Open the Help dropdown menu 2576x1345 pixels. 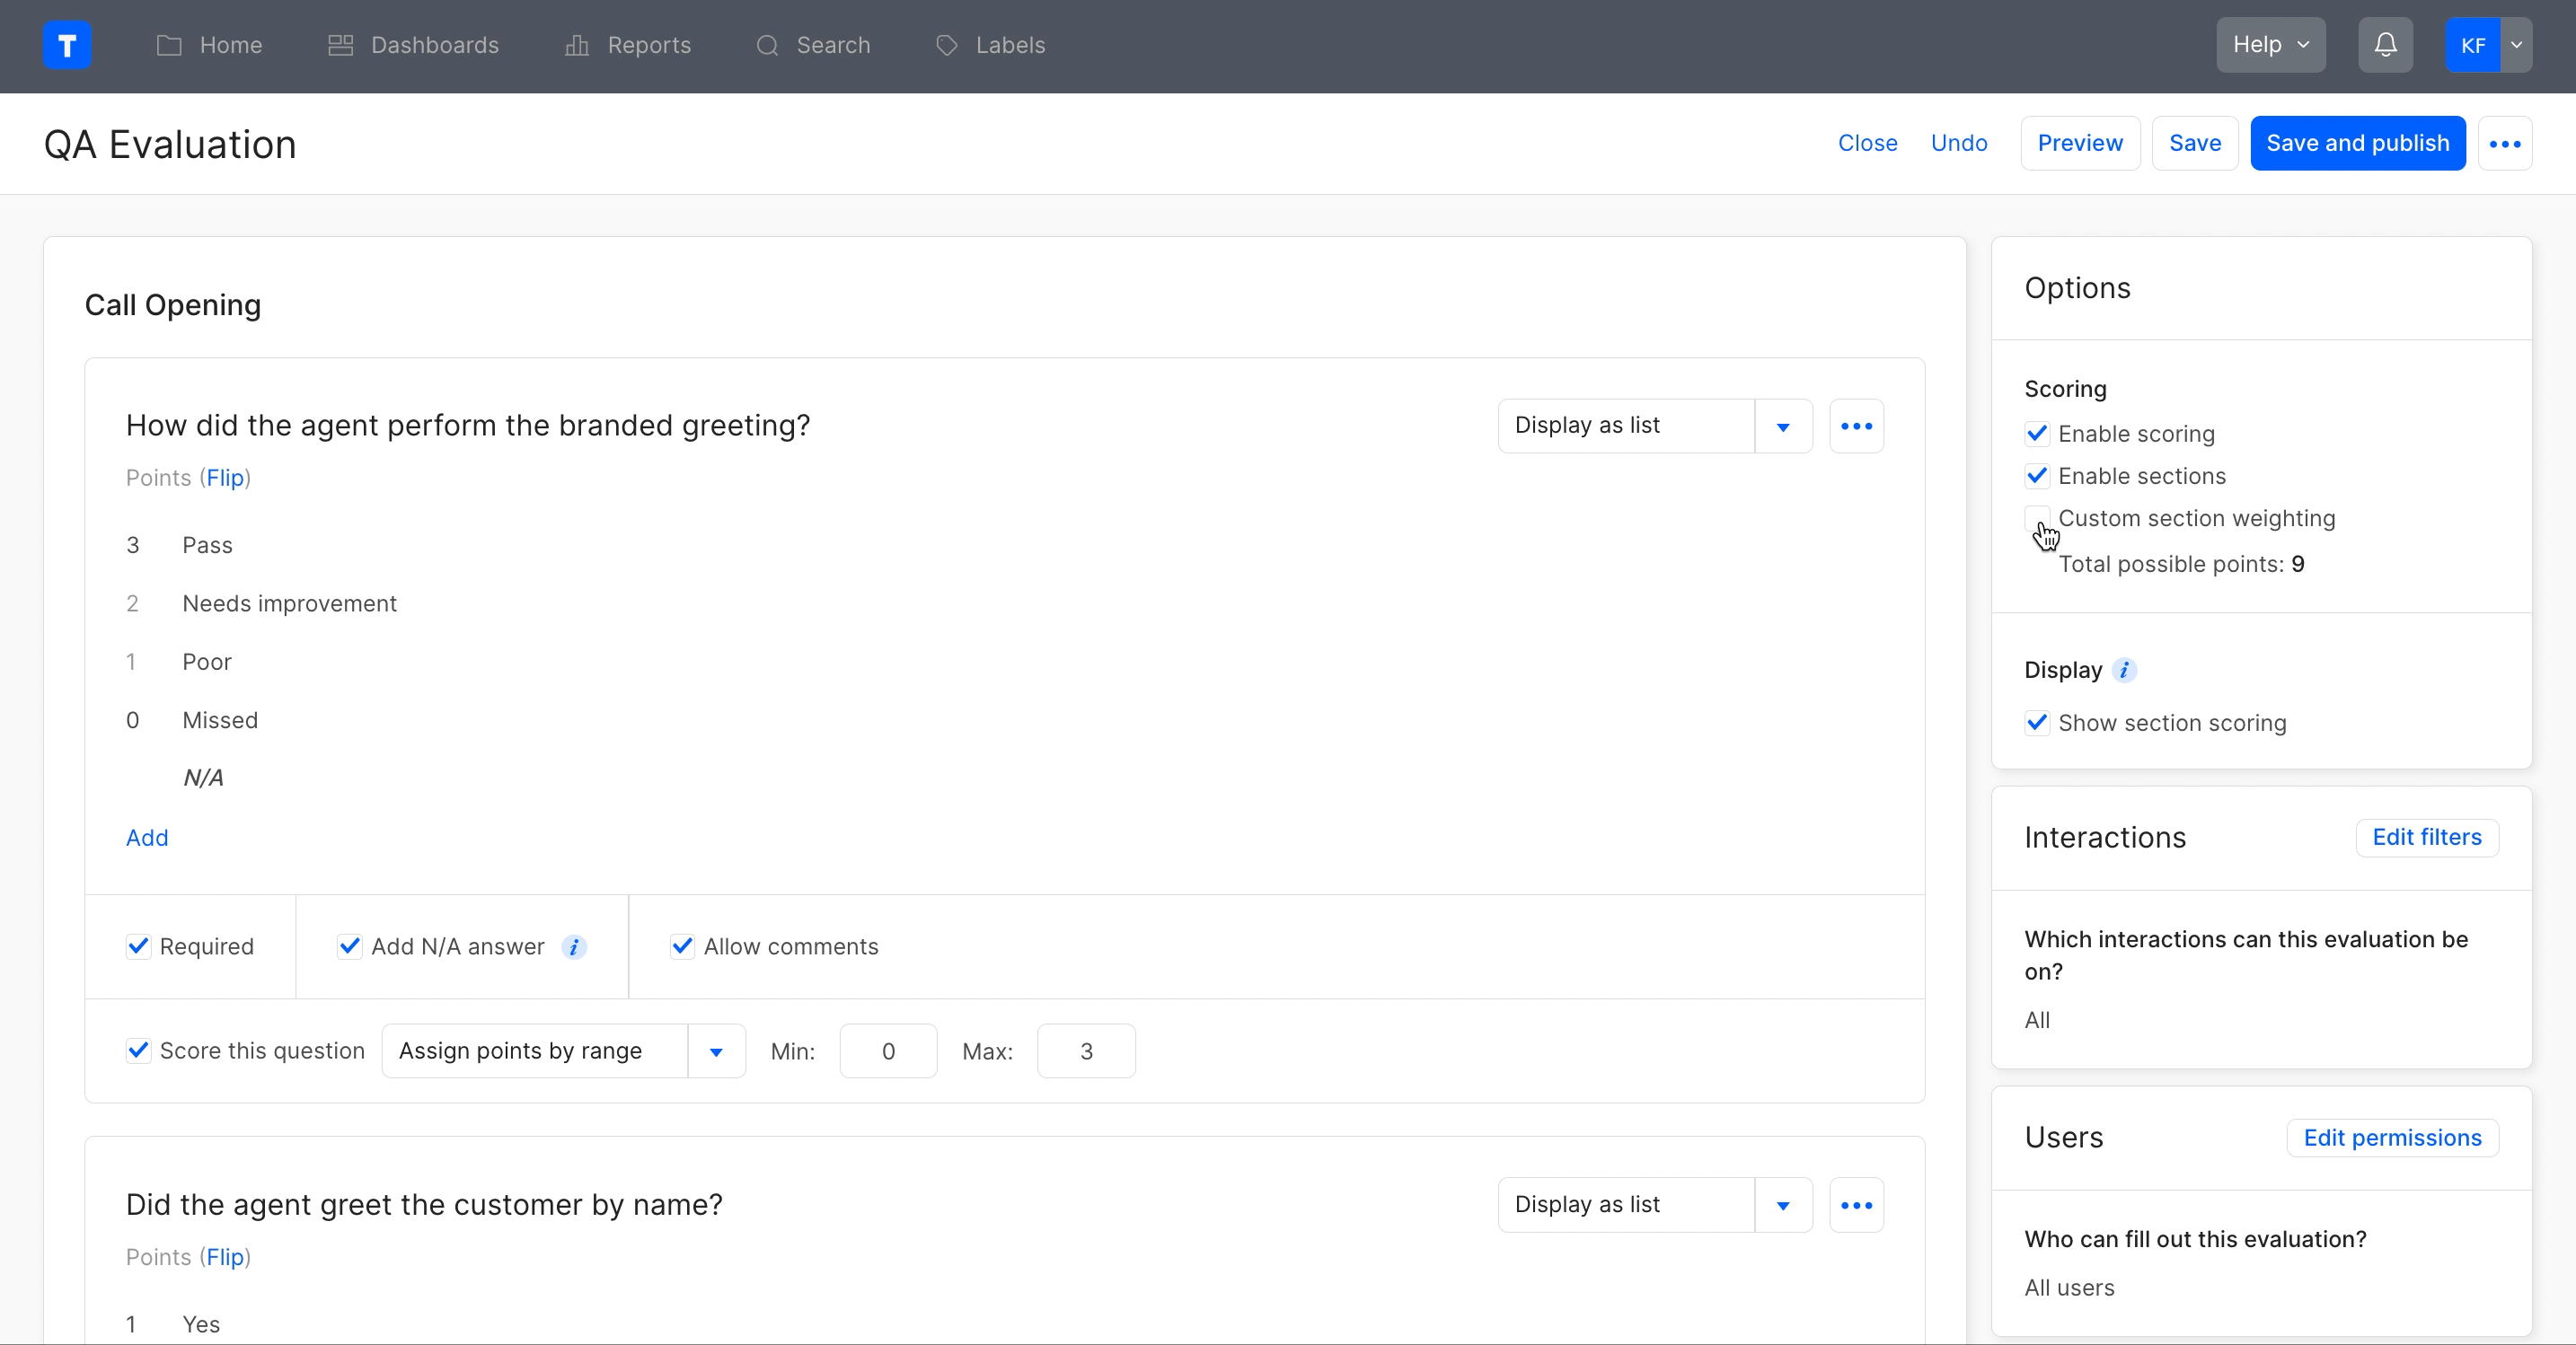click(2270, 45)
